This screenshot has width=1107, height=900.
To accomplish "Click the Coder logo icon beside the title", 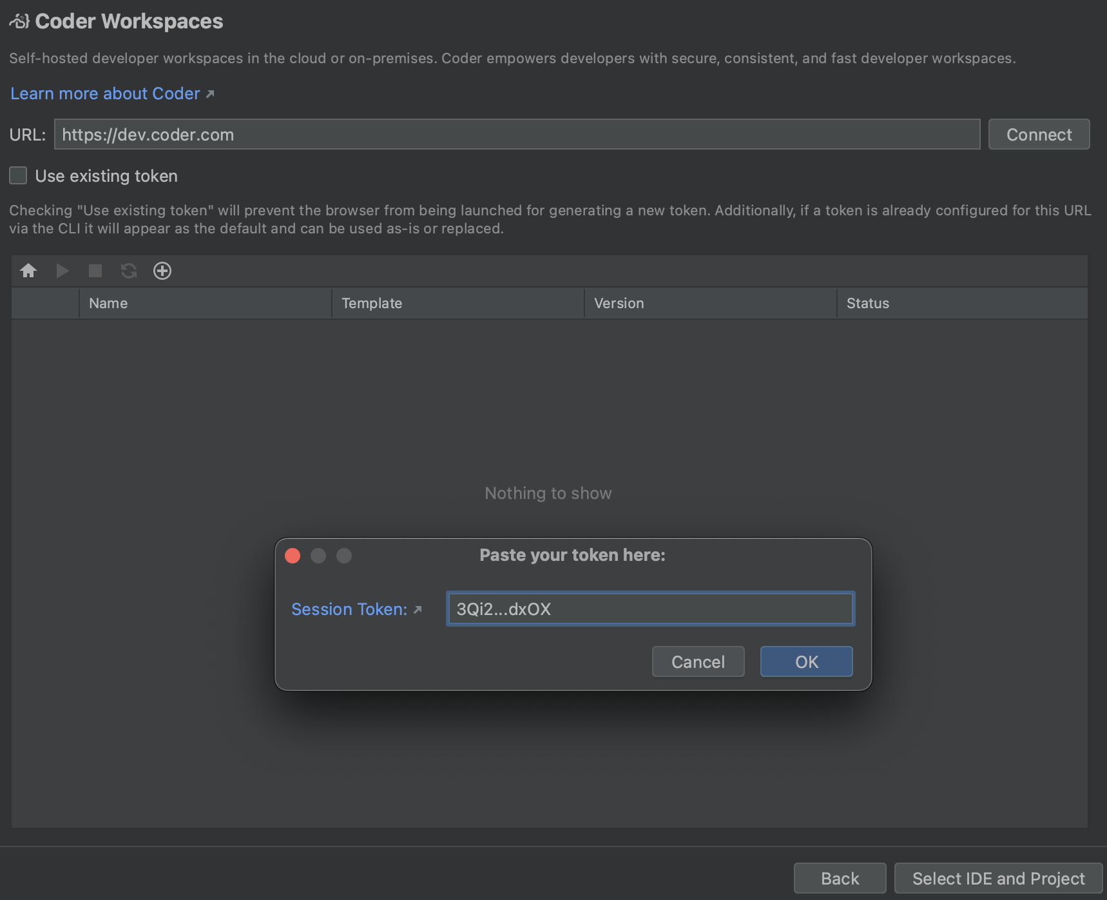I will [19, 21].
